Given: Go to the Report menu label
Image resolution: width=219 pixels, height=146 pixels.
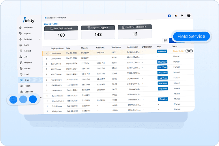Looking at the screenshot, I should tap(28, 86).
